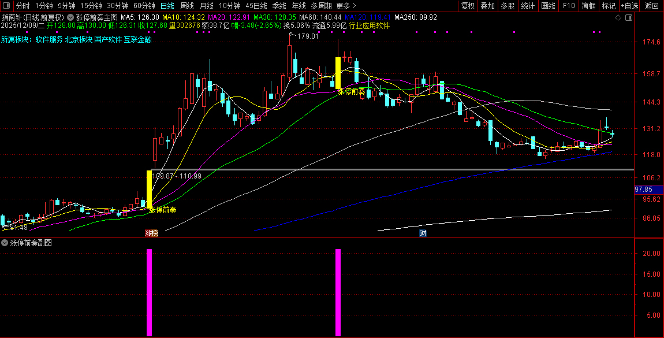Viewport: 664px width, 338px height.
Task: Click the first yellow 涨停前奏 signal bar
Action: (x=149, y=189)
